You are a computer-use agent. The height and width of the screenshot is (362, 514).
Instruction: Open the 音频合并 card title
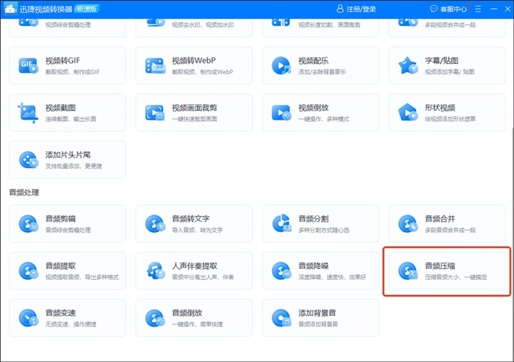440,219
